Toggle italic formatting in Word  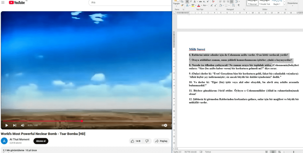[x=191, y=1]
